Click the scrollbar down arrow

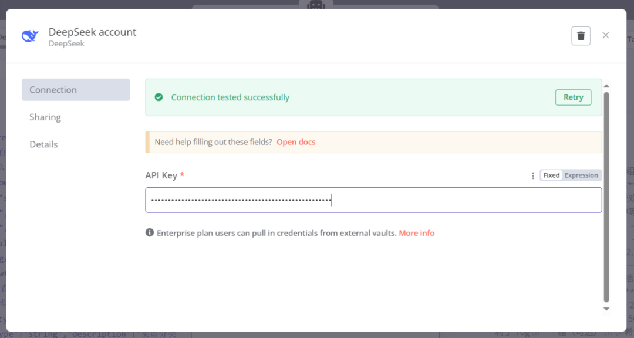tap(606, 309)
